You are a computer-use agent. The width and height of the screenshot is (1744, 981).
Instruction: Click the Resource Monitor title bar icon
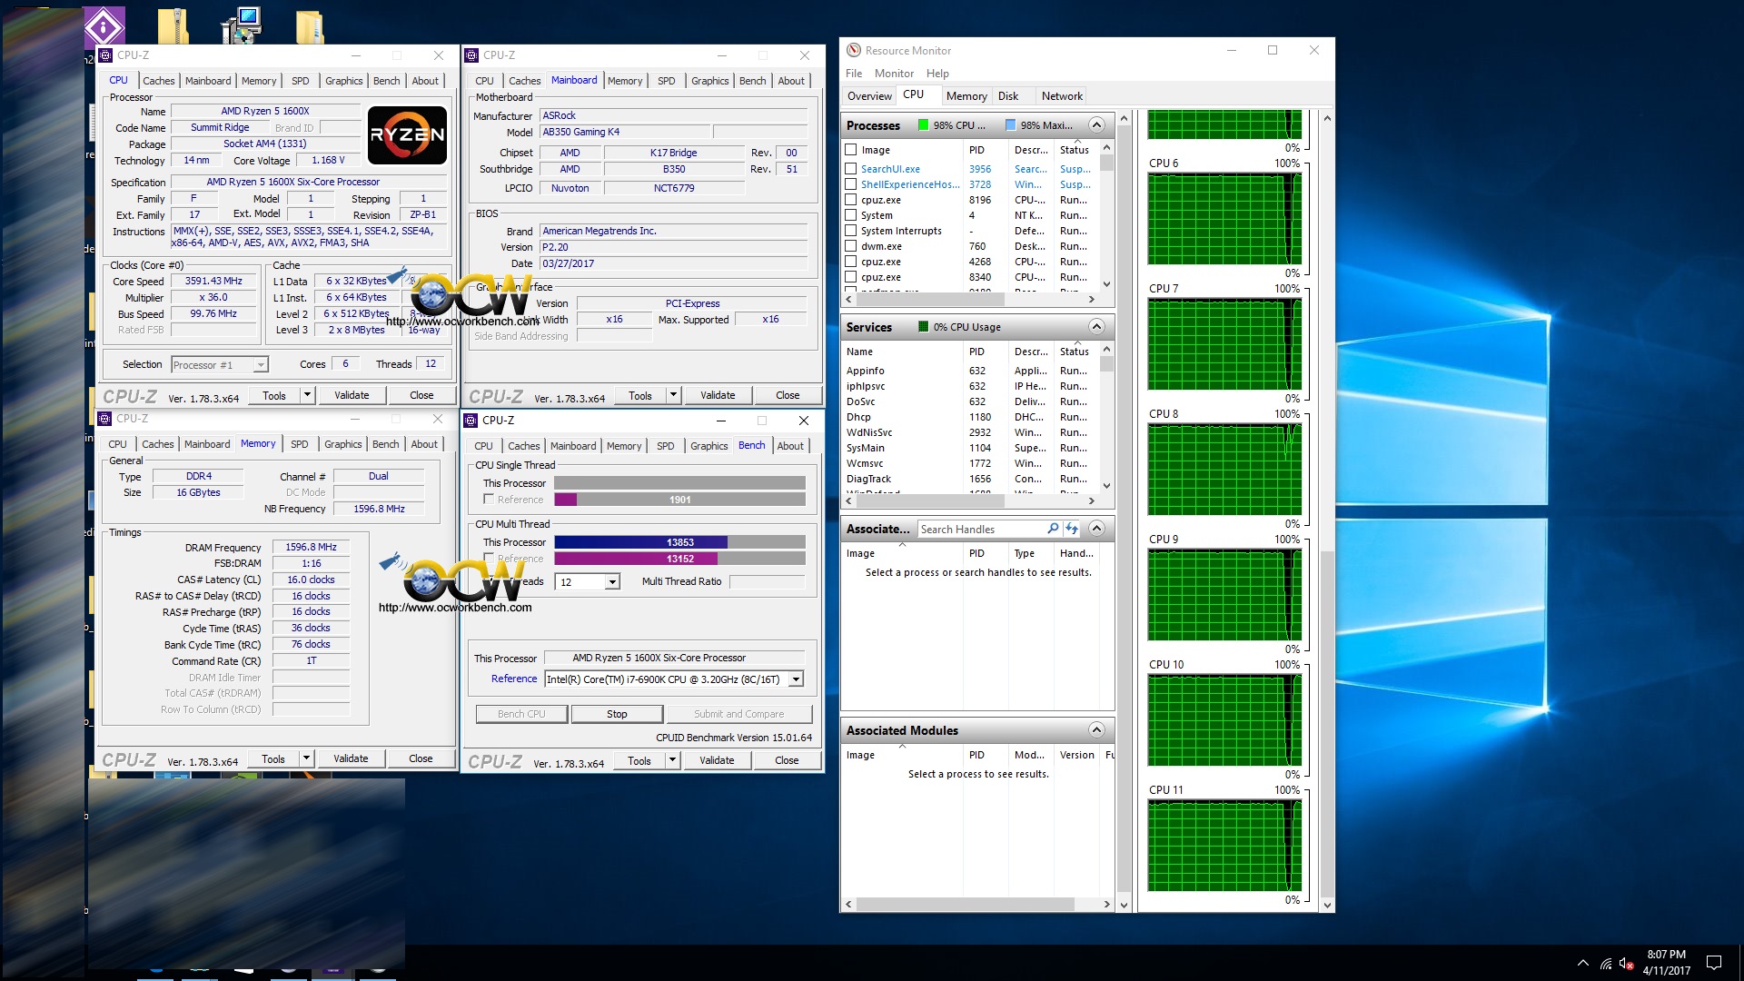853,51
